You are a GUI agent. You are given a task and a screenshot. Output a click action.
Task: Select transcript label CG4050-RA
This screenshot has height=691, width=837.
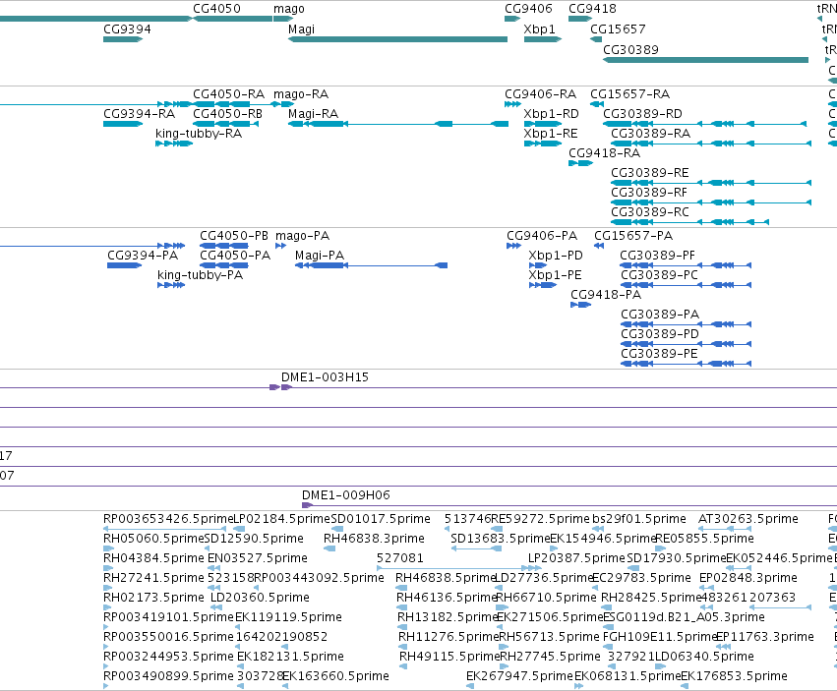[228, 94]
